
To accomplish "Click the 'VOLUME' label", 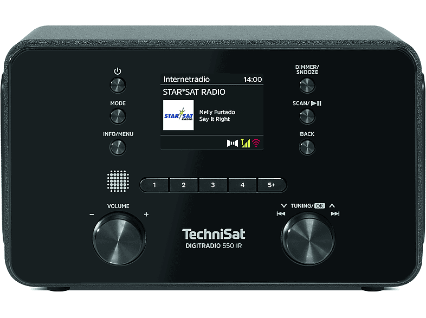I will pos(118,206).
